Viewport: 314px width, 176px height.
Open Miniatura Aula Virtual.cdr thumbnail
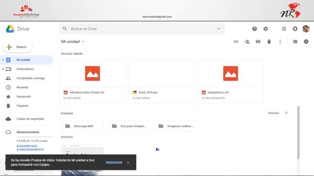click(93, 73)
